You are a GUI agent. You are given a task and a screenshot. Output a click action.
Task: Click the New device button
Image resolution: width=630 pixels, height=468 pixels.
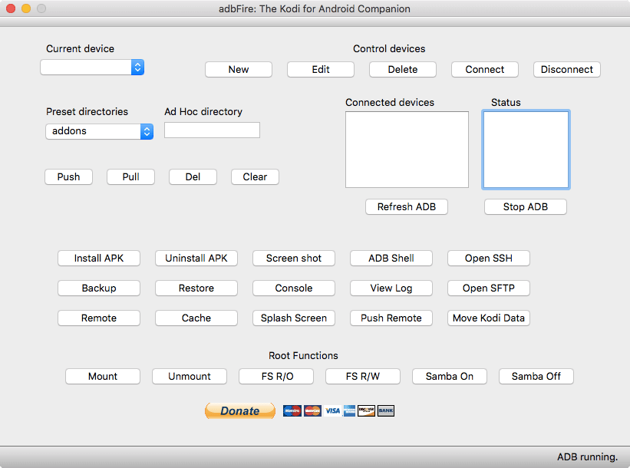pyautogui.click(x=239, y=70)
